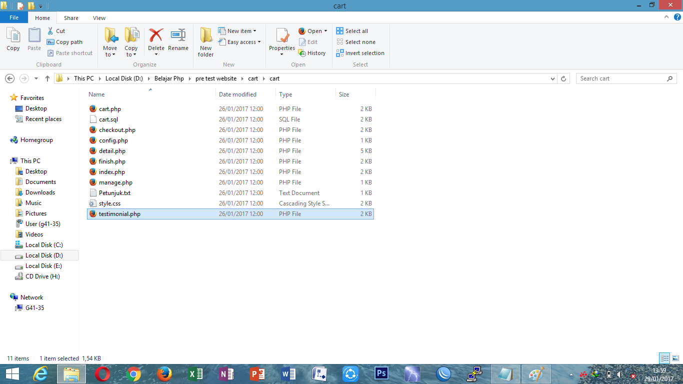Open the File menu
The height and width of the screenshot is (384, 683).
point(14,17)
